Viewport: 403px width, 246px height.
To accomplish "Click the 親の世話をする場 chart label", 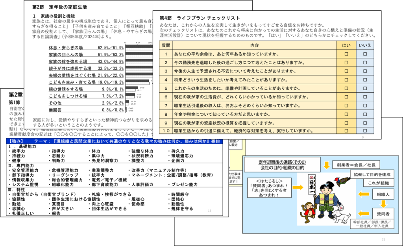I will coord(66,89).
